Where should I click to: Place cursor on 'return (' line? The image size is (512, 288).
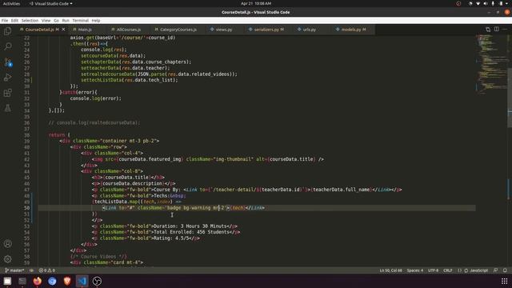point(59,135)
